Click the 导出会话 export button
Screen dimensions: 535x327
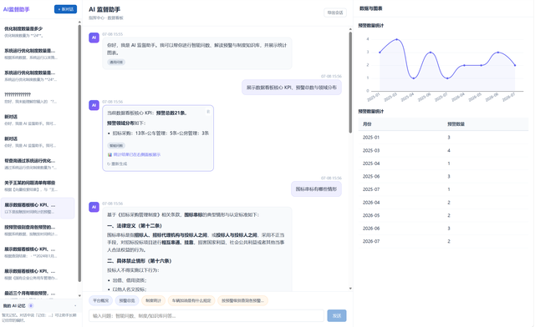click(335, 13)
